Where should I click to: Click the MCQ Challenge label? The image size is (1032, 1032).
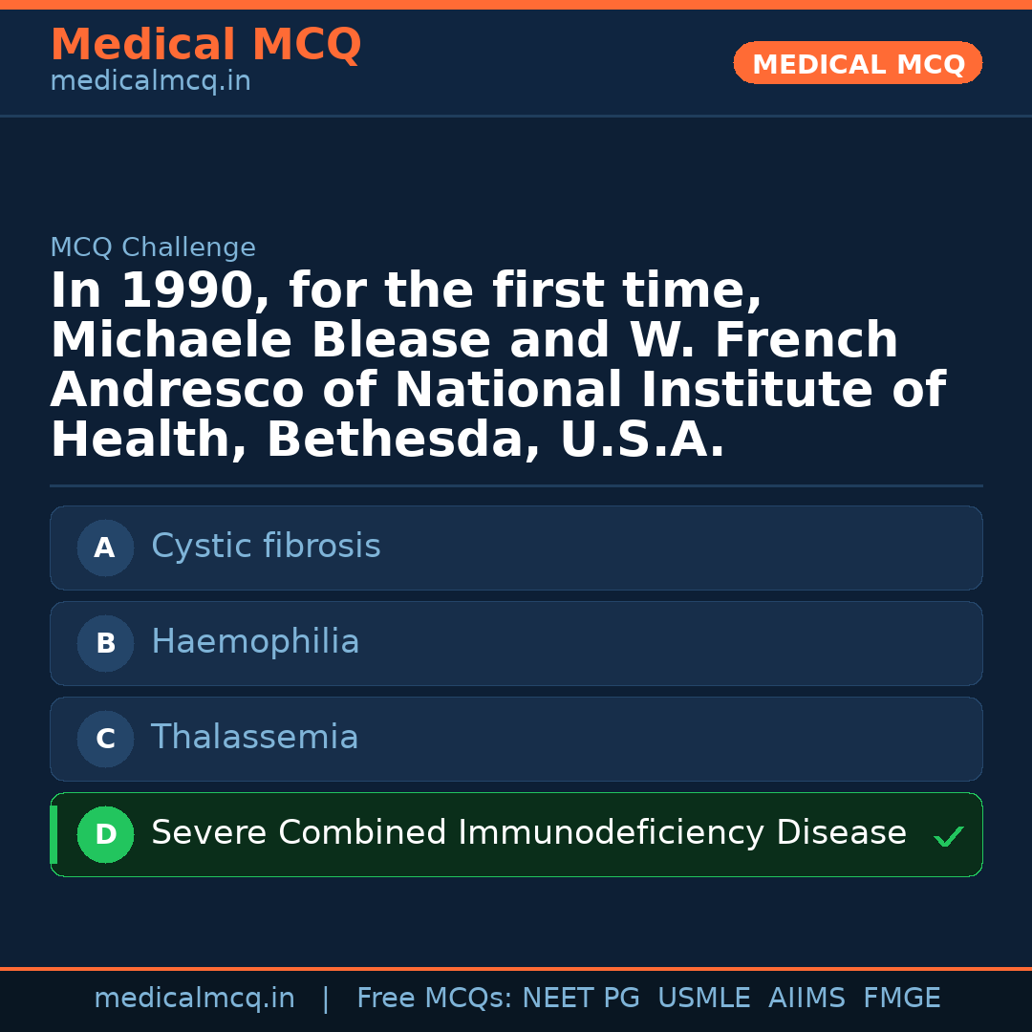153,247
